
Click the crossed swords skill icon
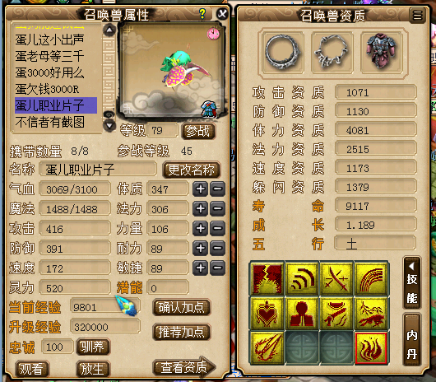pos(336,278)
